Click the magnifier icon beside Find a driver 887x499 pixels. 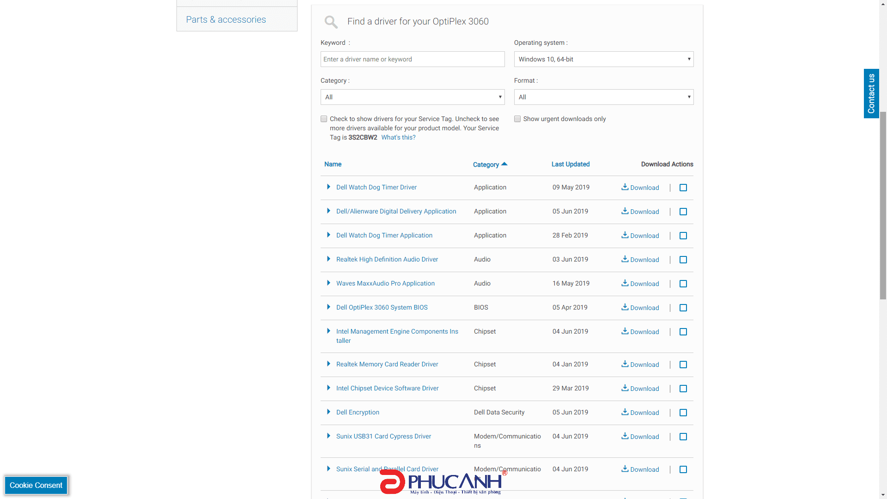(x=331, y=22)
